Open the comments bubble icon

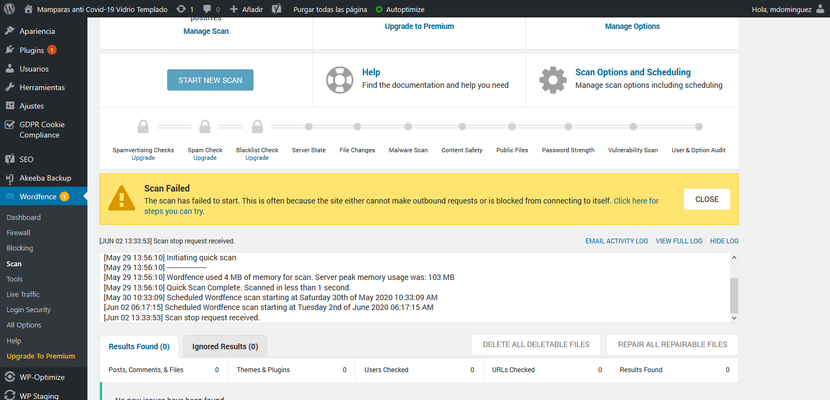pos(207,9)
